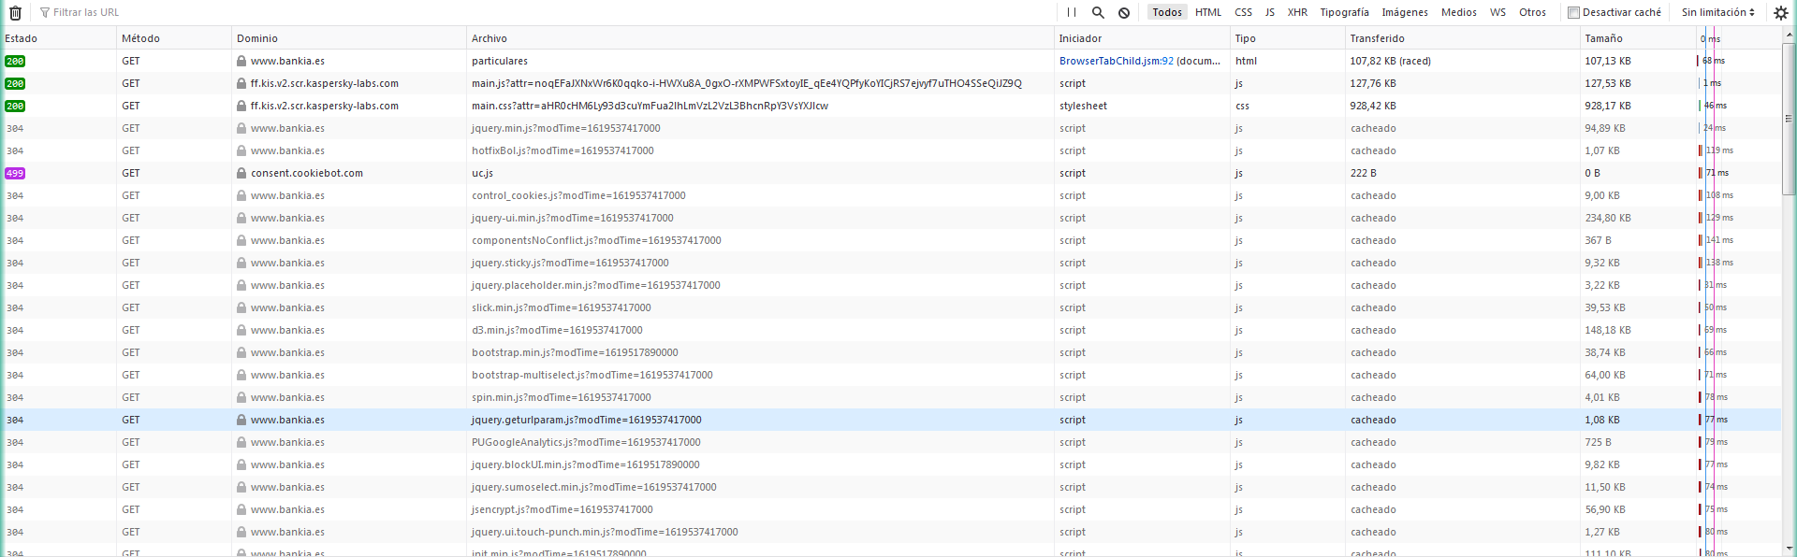1797x557 pixels.
Task: Open the network search magnifier
Action: point(1098,13)
